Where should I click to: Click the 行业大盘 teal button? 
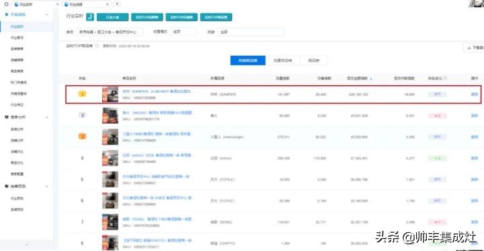tap(112, 17)
